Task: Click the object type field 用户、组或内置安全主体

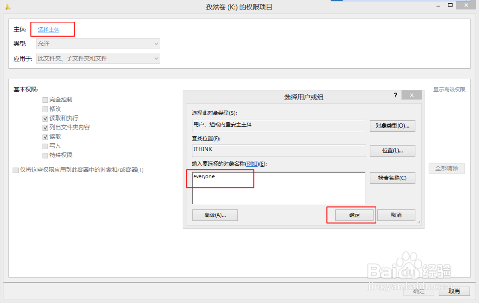Action: pyautogui.click(x=279, y=126)
